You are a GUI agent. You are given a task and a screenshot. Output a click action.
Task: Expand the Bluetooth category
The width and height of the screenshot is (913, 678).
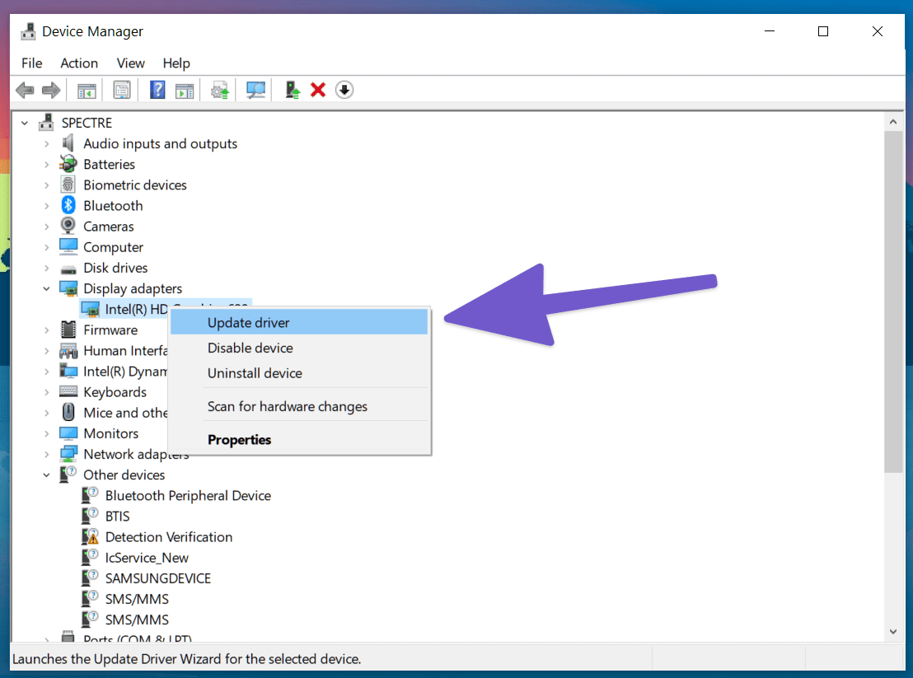pyautogui.click(x=47, y=206)
